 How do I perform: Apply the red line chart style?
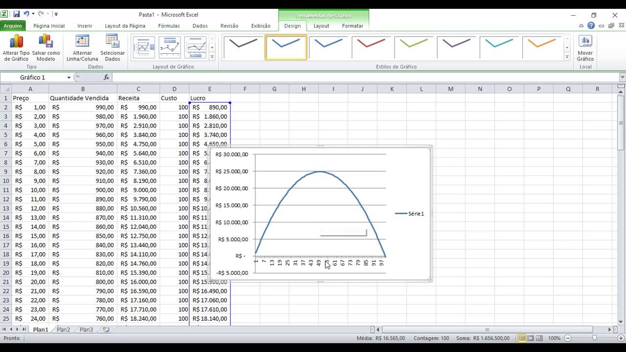(x=371, y=47)
